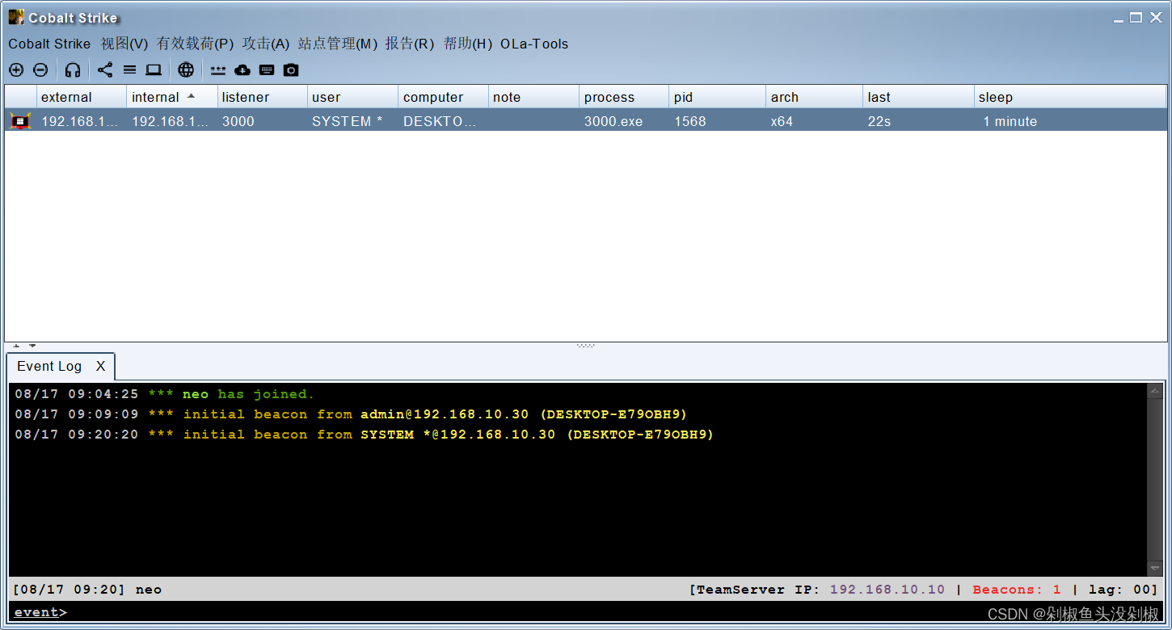
Task: Close the Event Log tab with X
Action: coord(100,366)
